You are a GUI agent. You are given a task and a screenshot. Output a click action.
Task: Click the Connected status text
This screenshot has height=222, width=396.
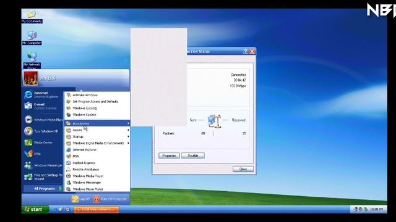[x=238, y=75]
